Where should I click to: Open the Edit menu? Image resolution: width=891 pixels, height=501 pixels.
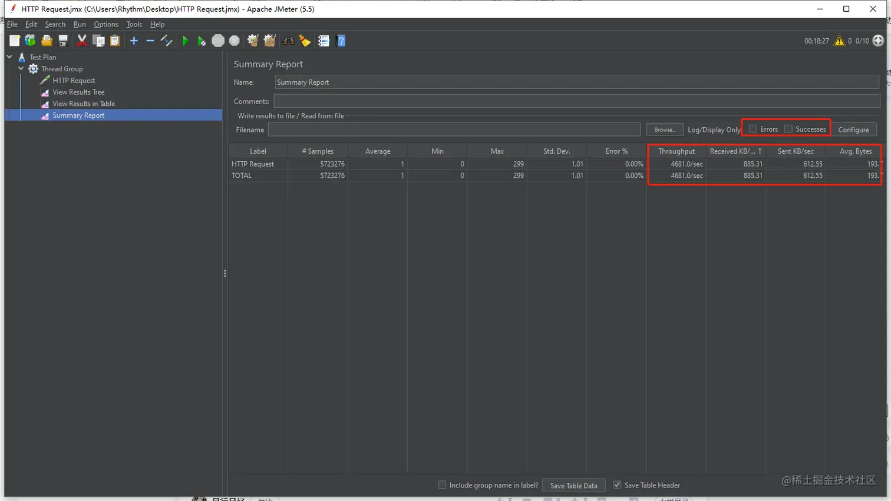pos(31,24)
